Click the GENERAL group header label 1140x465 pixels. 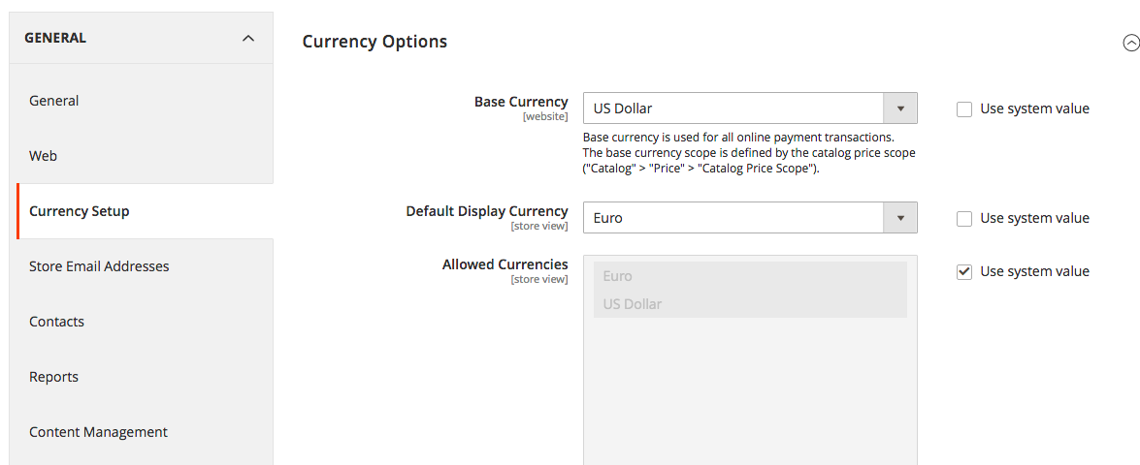[55, 38]
